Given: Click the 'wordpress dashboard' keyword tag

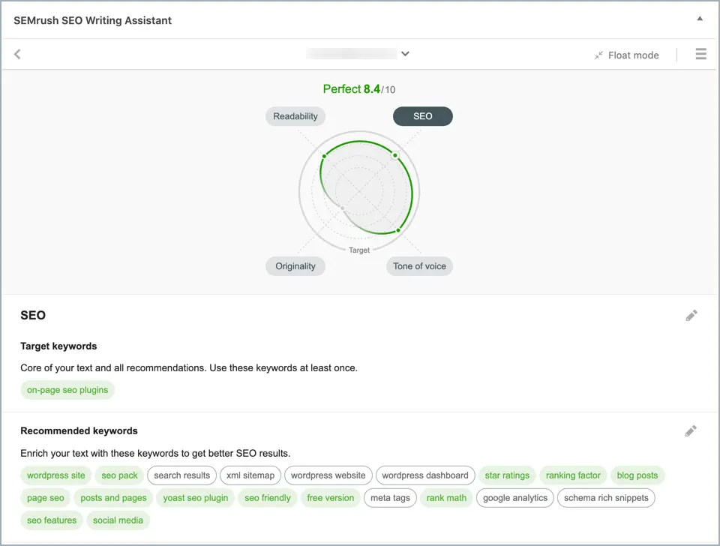Looking at the screenshot, I should [x=425, y=475].
